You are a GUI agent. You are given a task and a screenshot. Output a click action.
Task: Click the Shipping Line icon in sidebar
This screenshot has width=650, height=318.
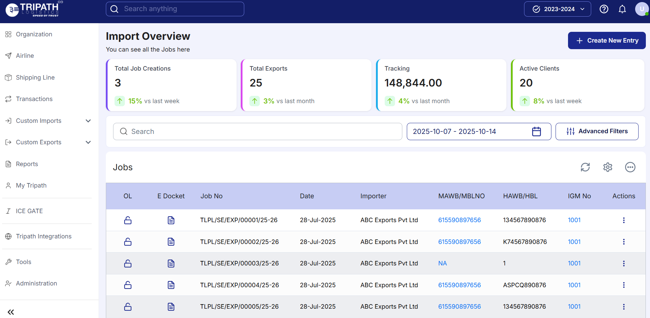click(9, 77)
